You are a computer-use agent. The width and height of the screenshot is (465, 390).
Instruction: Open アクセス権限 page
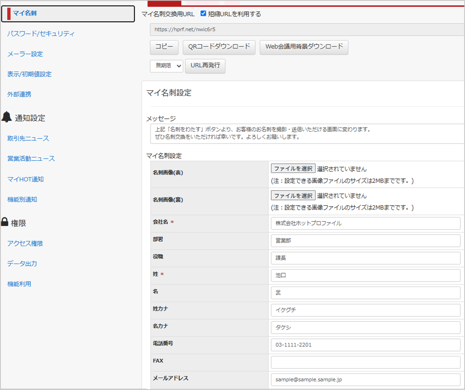tap(25, 243)
